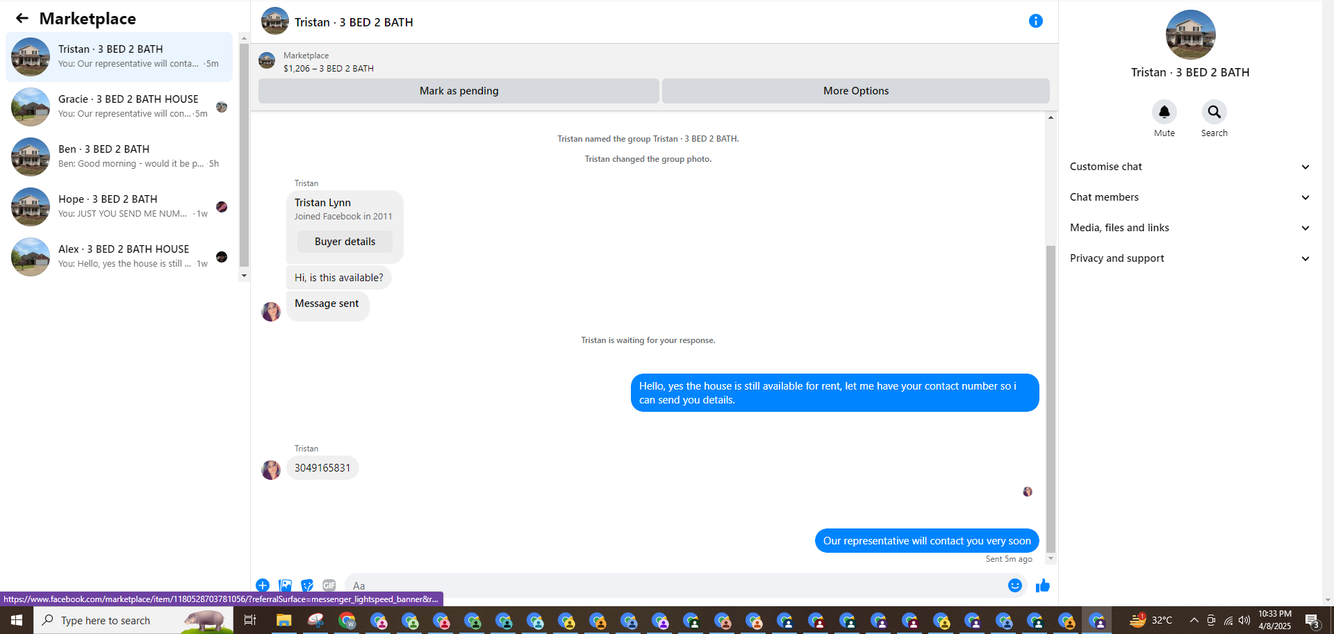Open Task View on the taskbar
Image resolution: width=1334 pixels, height=634 pixels.
coord(250,620)
